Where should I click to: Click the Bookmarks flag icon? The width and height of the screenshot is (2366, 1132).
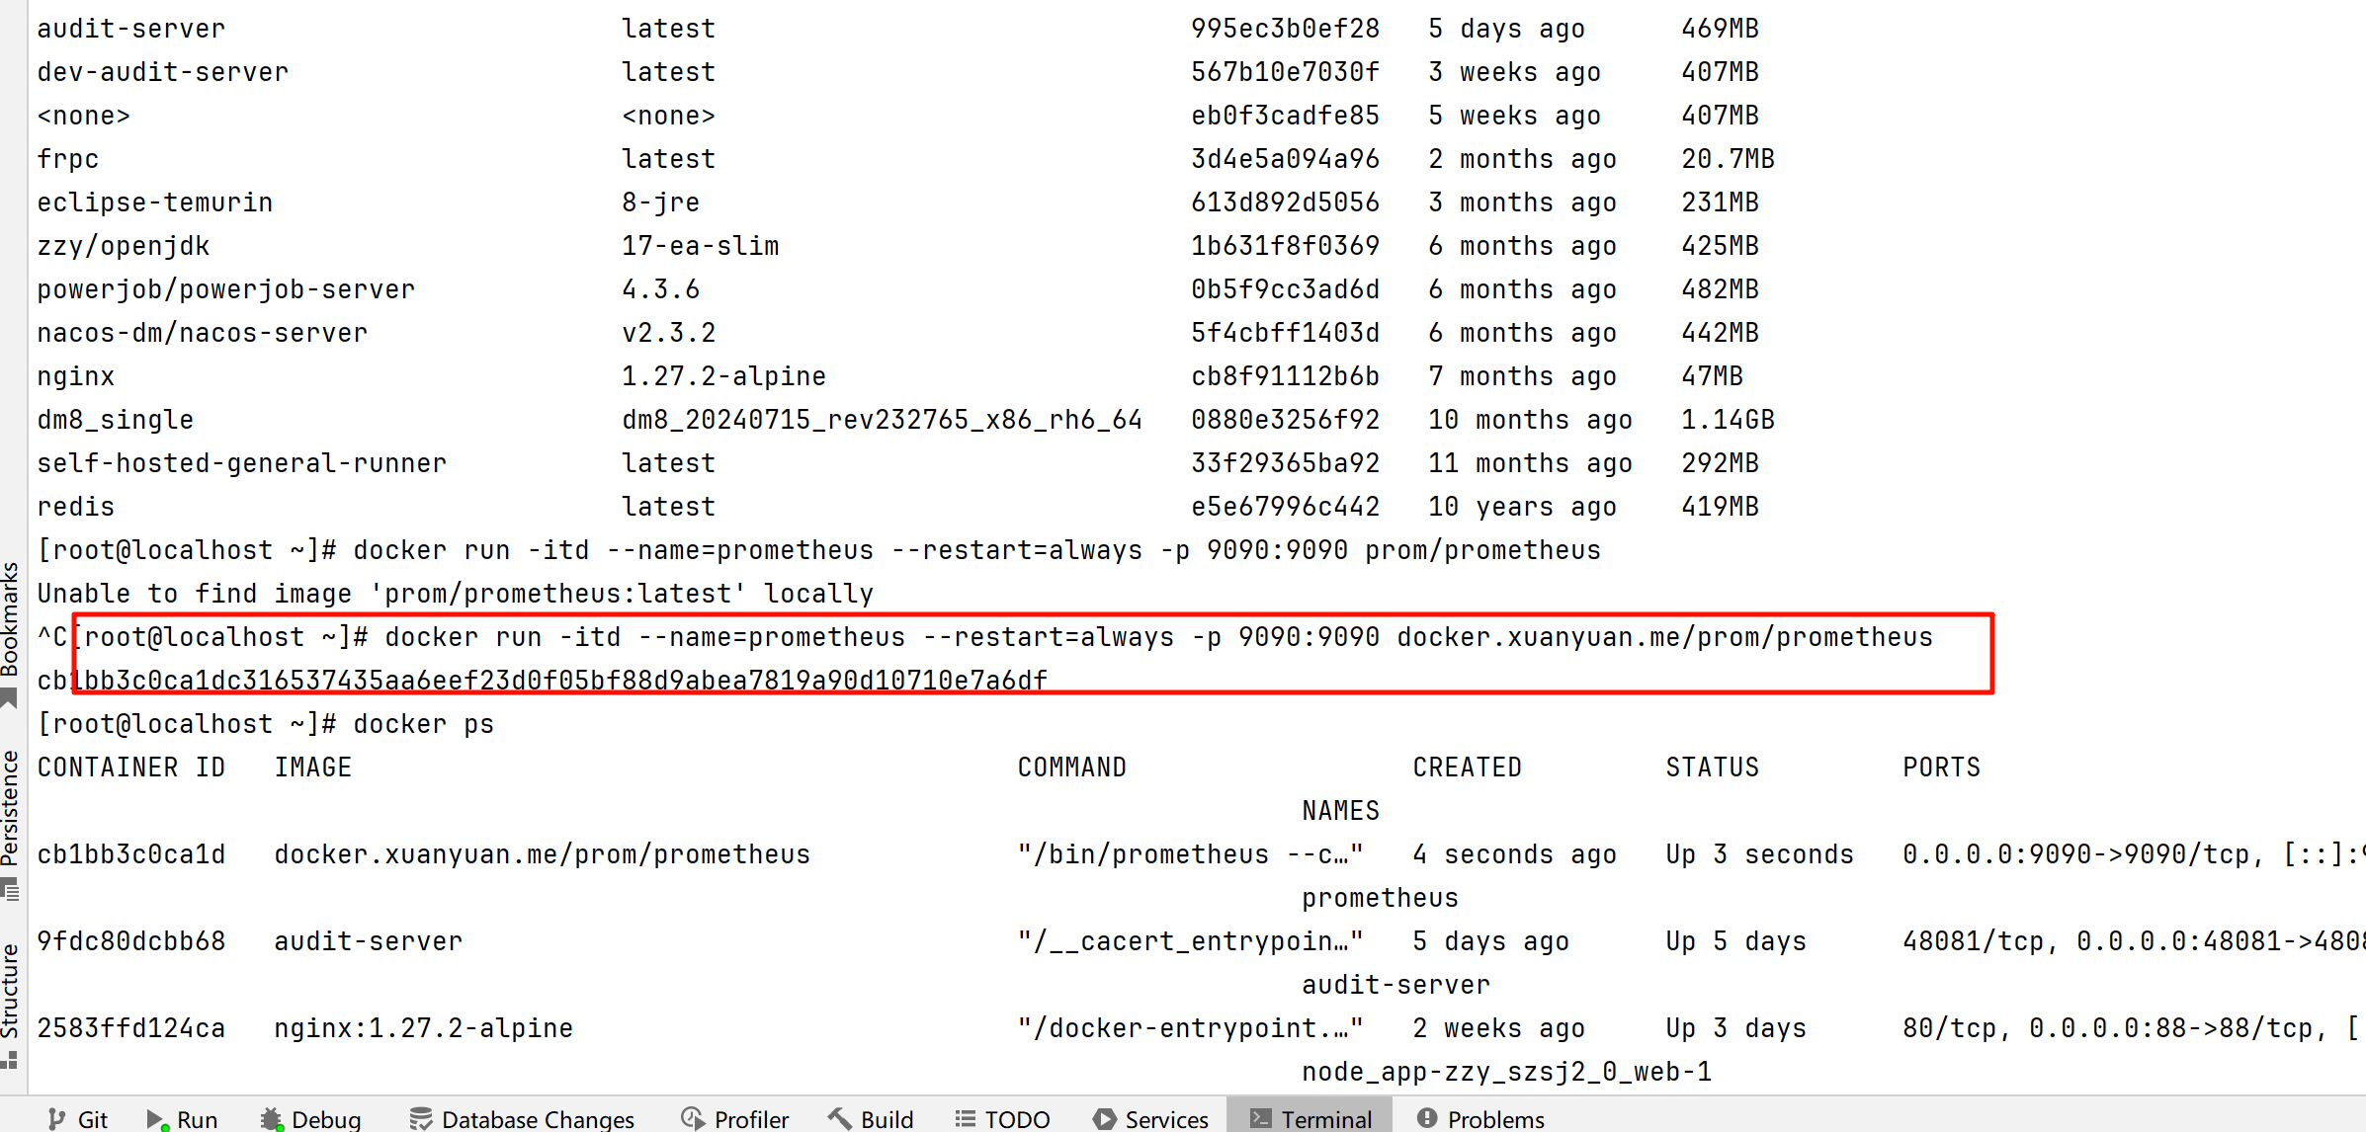coord(10,698)
